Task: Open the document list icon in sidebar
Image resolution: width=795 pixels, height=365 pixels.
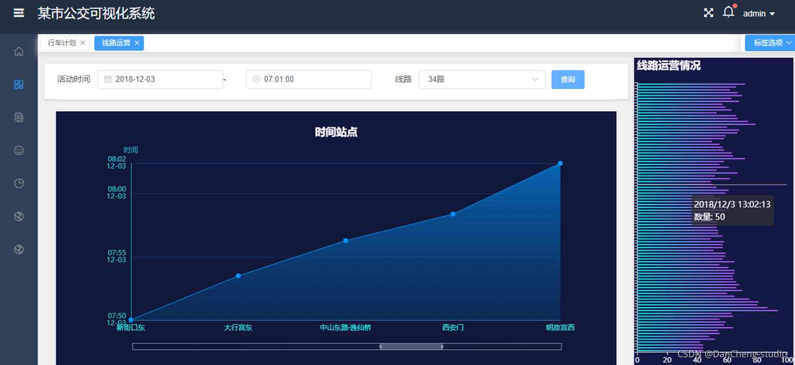Action: [19, 117]
